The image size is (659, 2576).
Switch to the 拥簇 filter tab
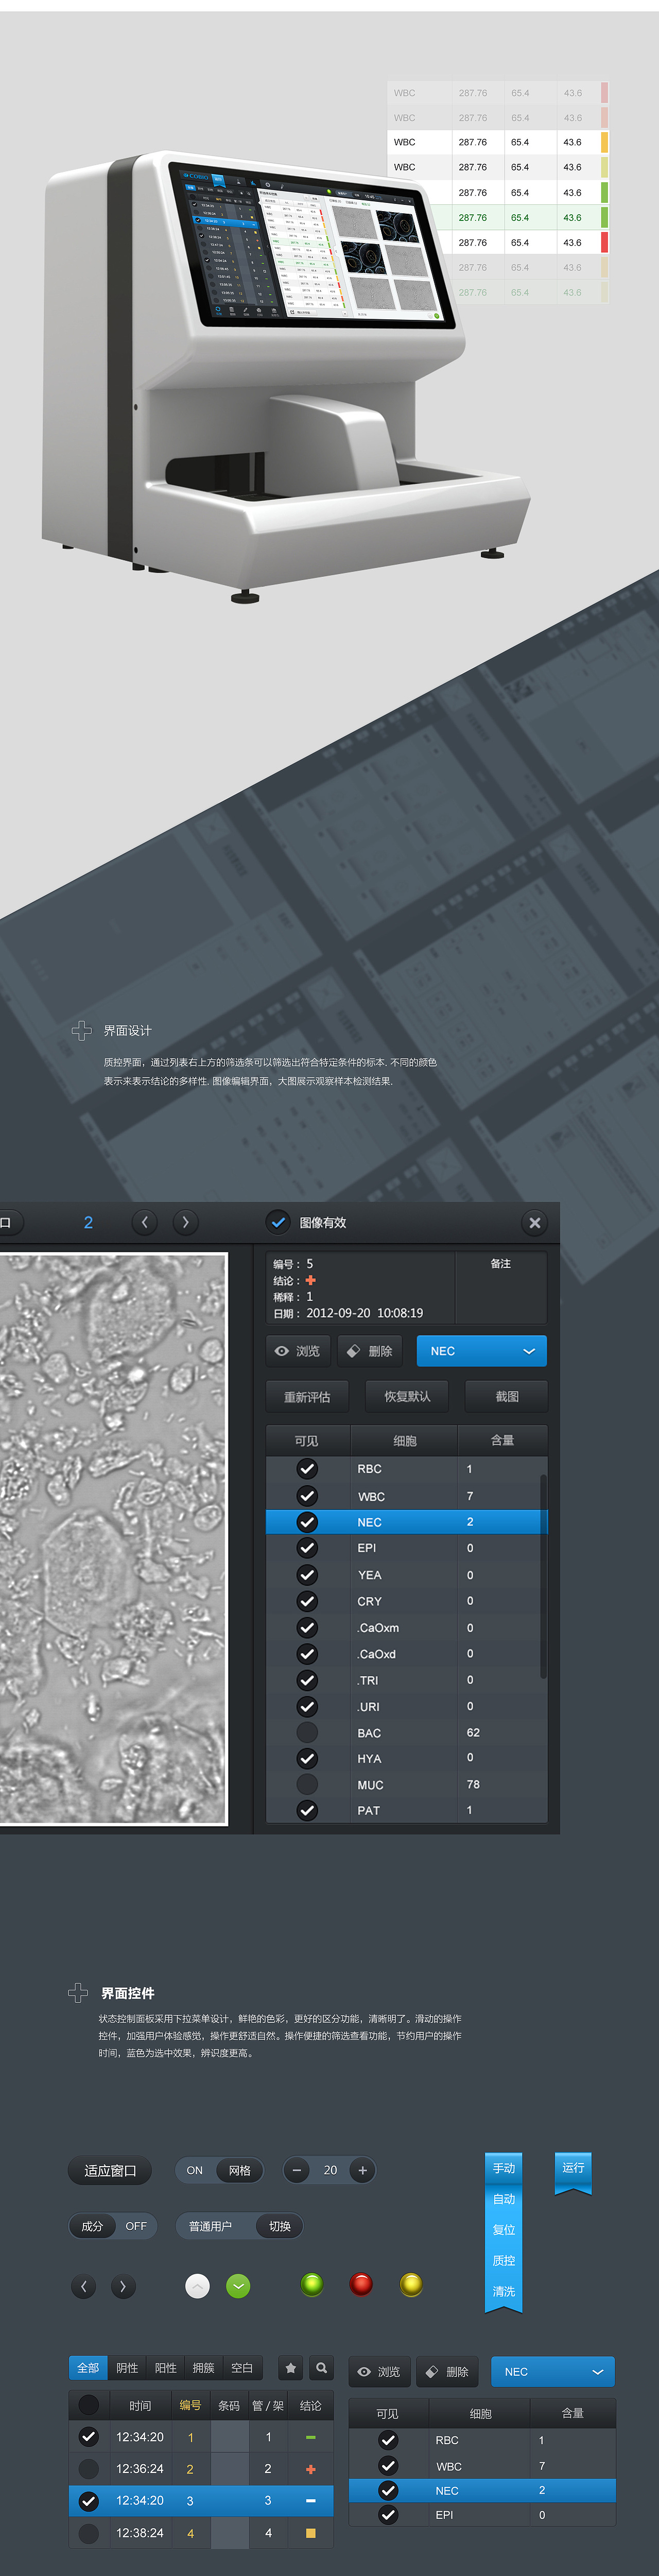click(x=204, y=2368)
